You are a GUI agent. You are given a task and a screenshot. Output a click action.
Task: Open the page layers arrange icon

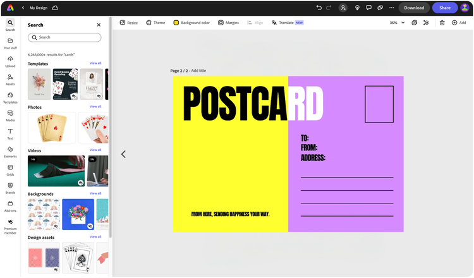[x=426, y=23]
